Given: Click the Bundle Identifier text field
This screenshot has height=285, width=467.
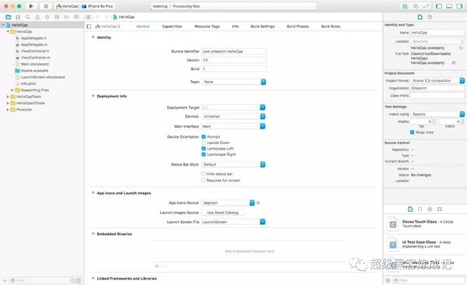Looking at the screenshot, I should click(233, 51).
